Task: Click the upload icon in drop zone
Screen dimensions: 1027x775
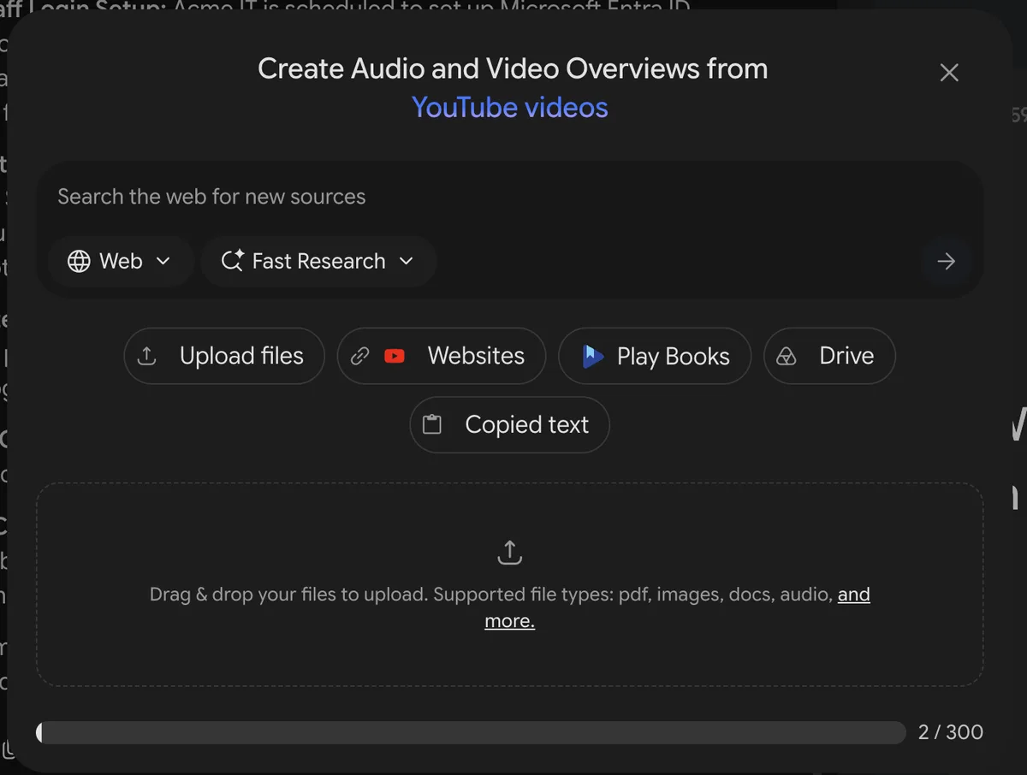Action: [x=509, y=553]
